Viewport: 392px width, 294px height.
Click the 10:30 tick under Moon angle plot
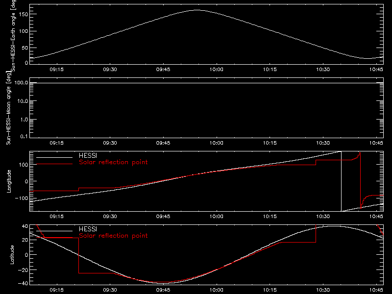click(x=323, y=143)
